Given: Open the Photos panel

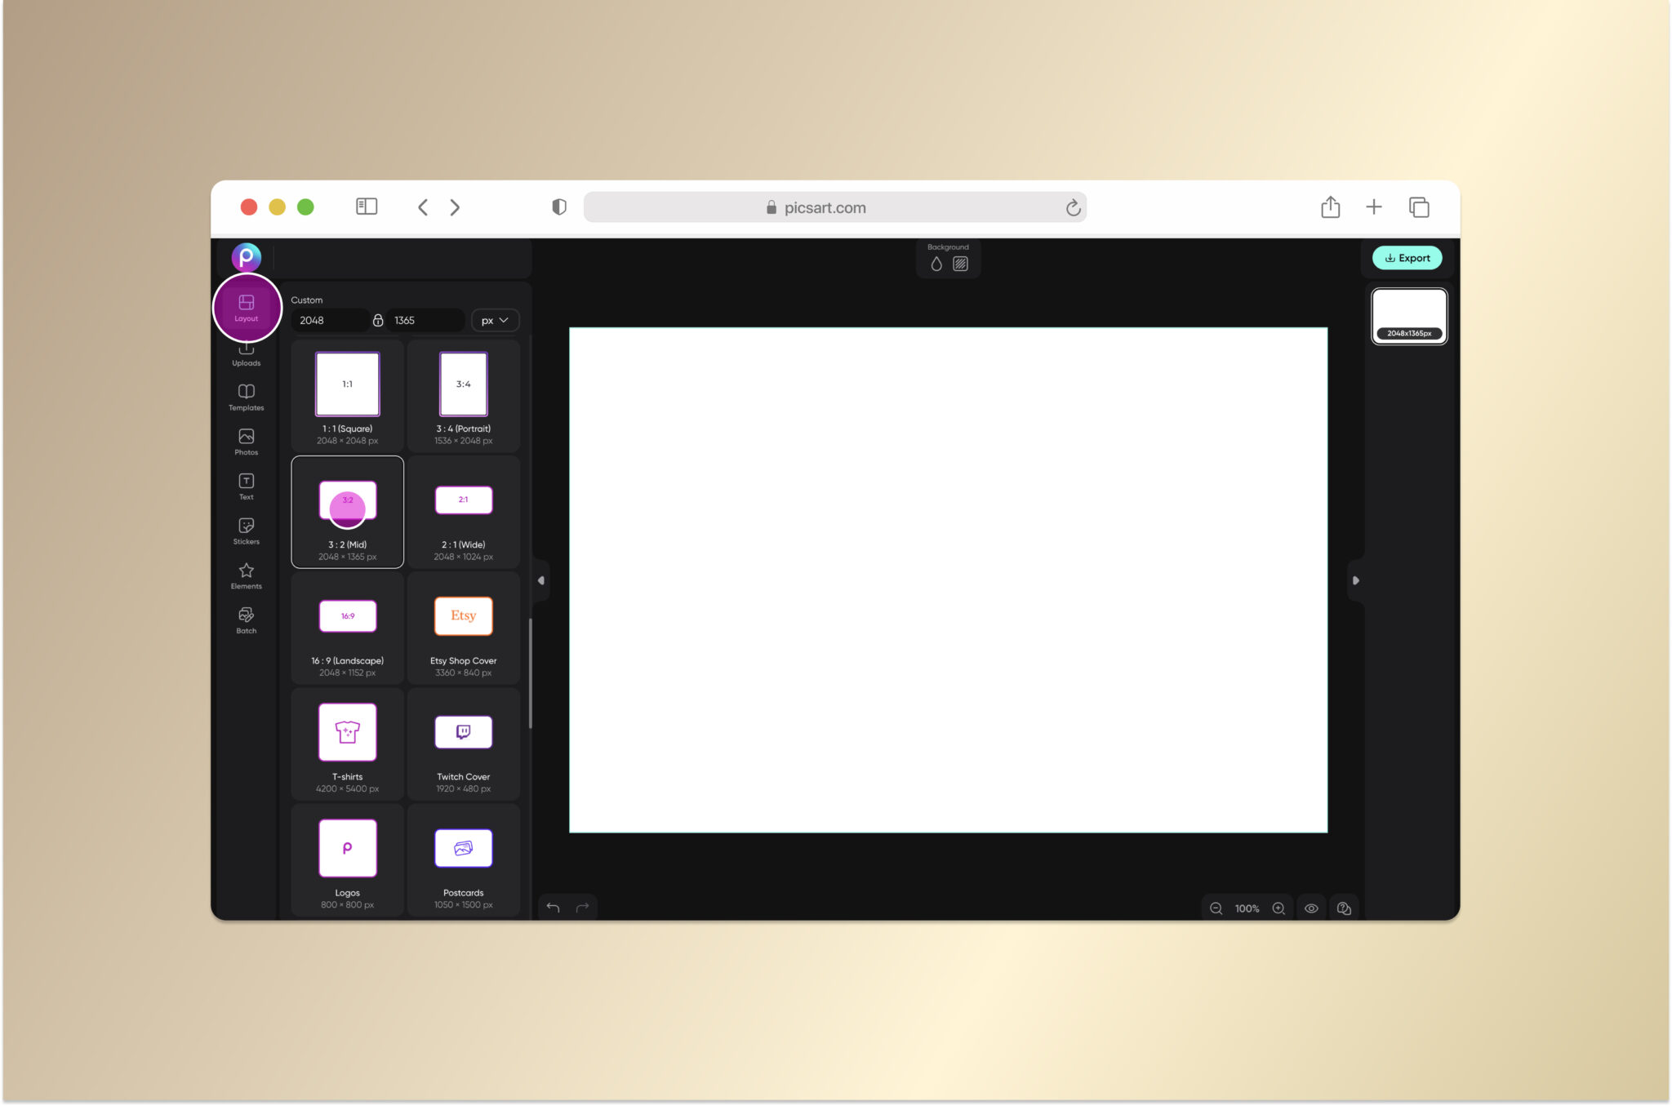Looking at the screenshot, I should tap(246, 441).
